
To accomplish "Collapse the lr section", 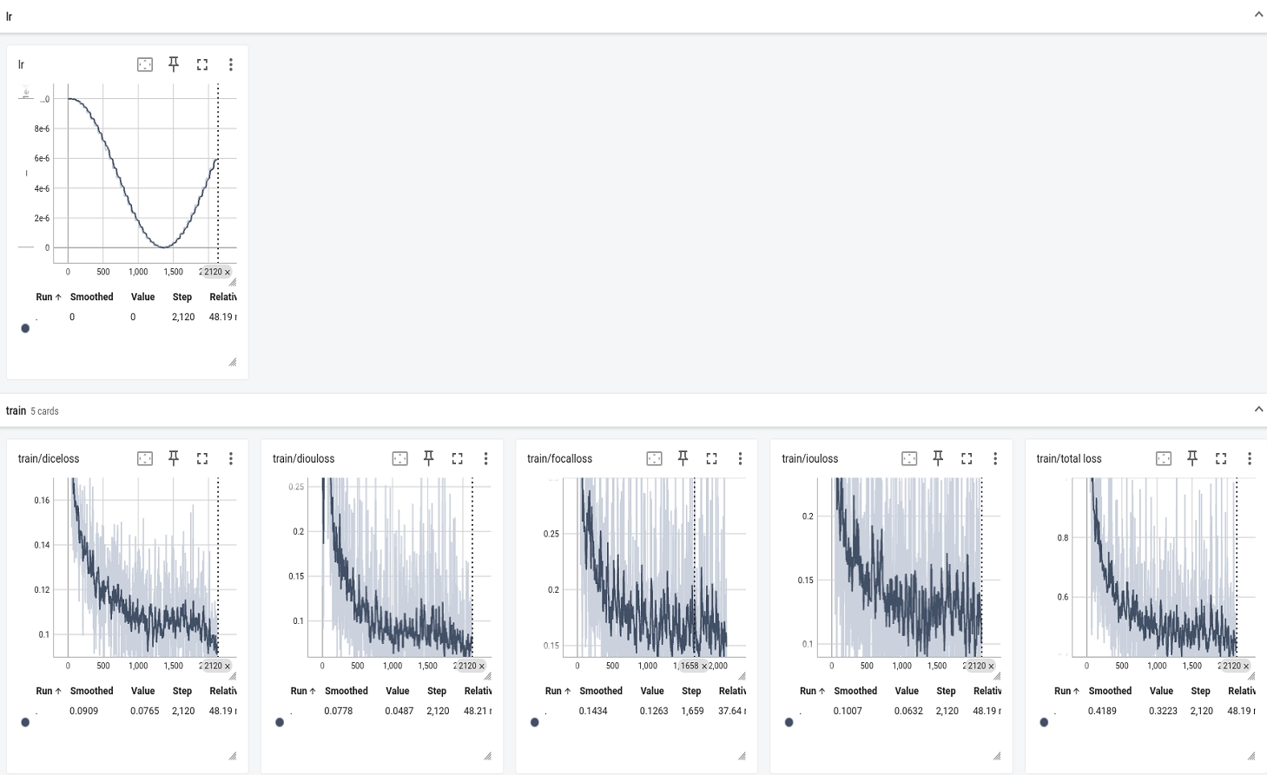I will click(1258, 15).
